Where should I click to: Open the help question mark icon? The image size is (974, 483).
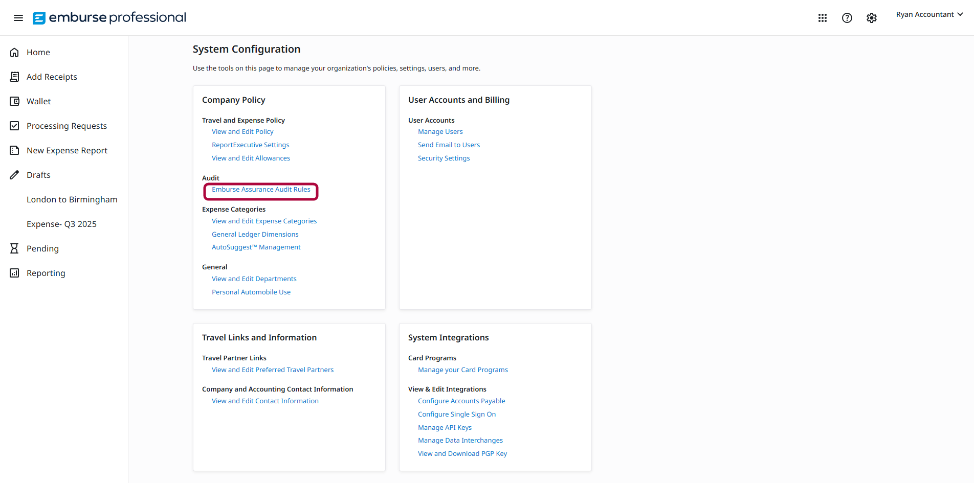click(x=847, y=17)
